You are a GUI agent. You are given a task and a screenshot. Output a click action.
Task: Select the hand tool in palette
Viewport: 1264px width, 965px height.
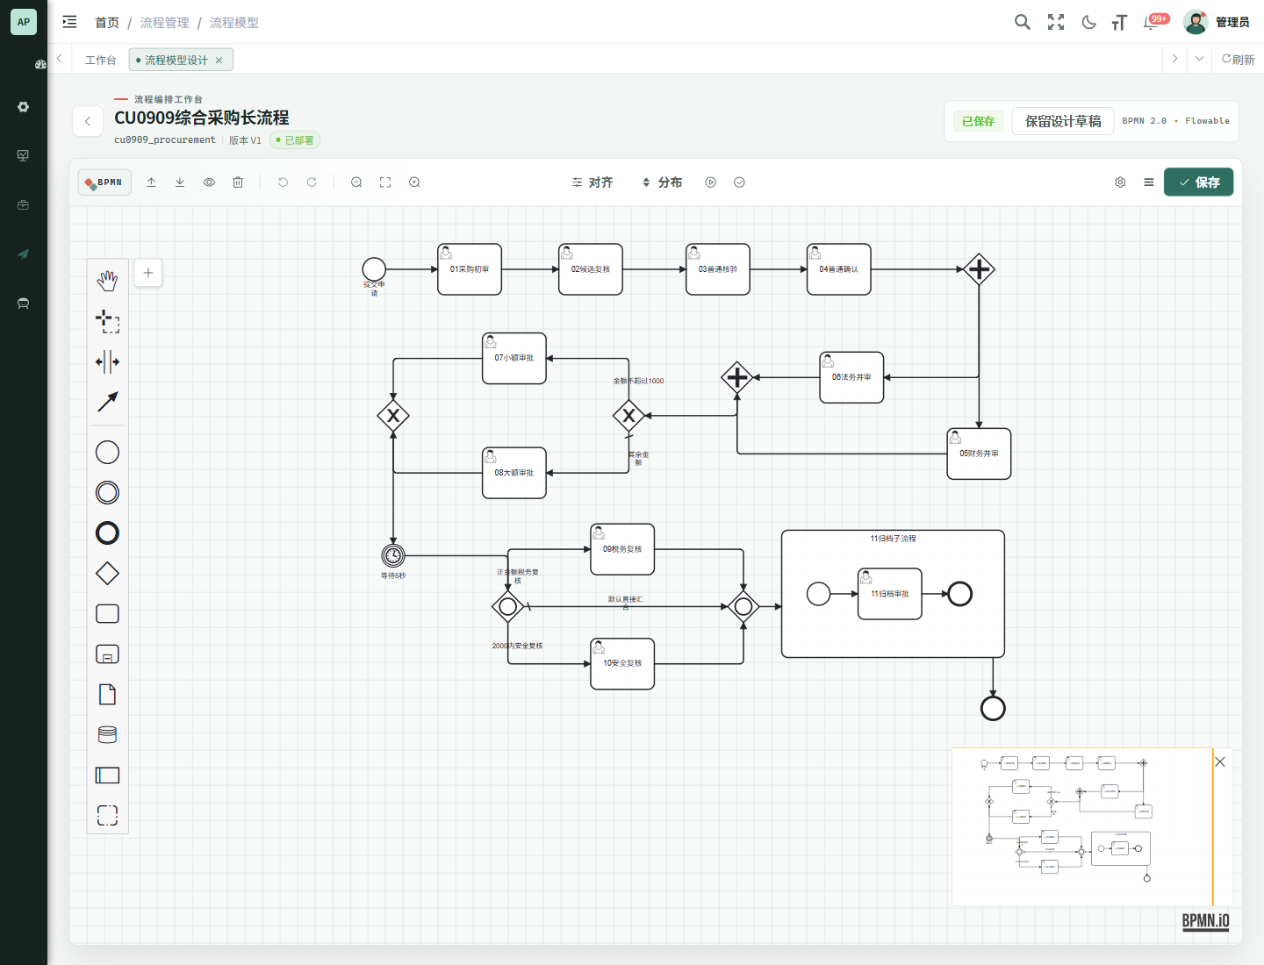(x=107, y=281)
